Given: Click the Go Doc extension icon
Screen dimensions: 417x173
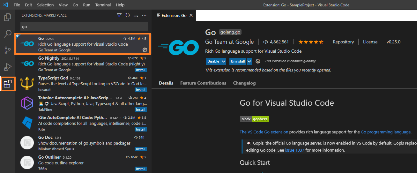Looking at the screenshot, I should (27, 143).
